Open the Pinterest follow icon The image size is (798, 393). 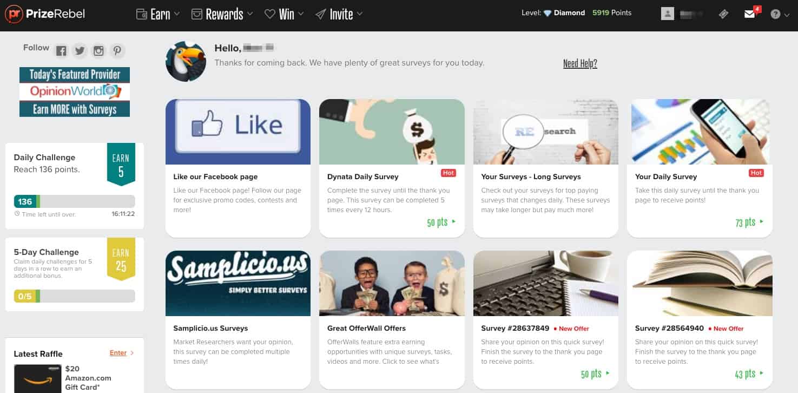(117, 51)
